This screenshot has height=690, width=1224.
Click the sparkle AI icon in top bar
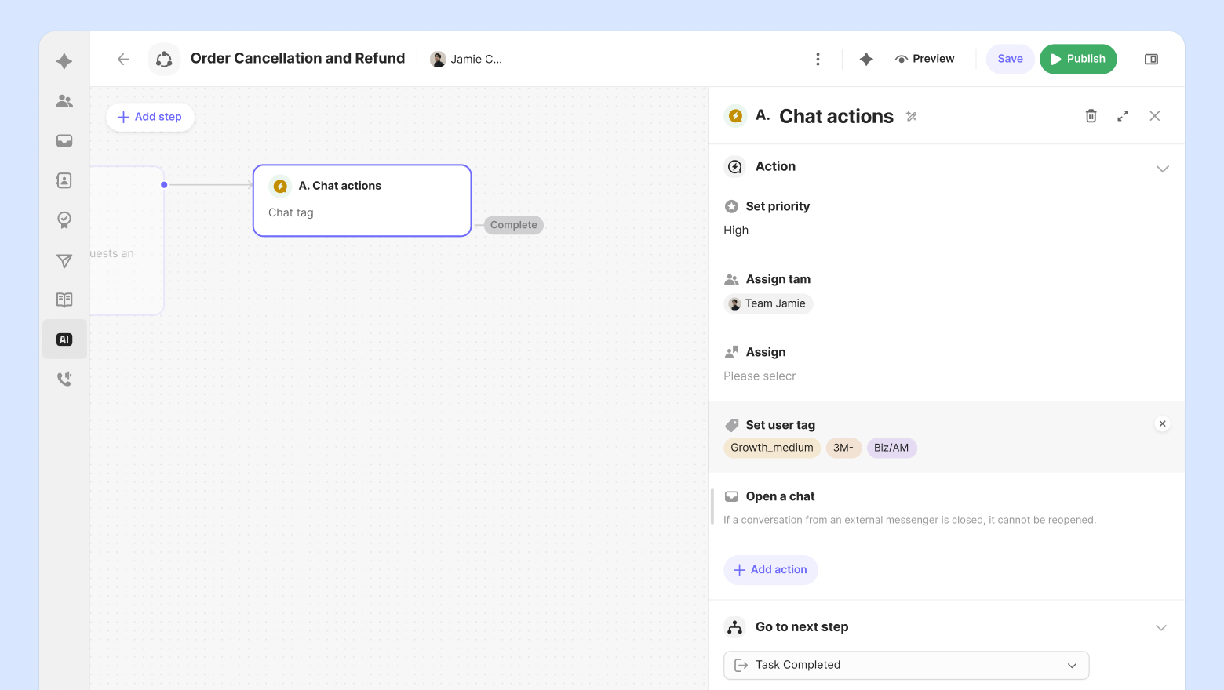[x=866, y=59]
